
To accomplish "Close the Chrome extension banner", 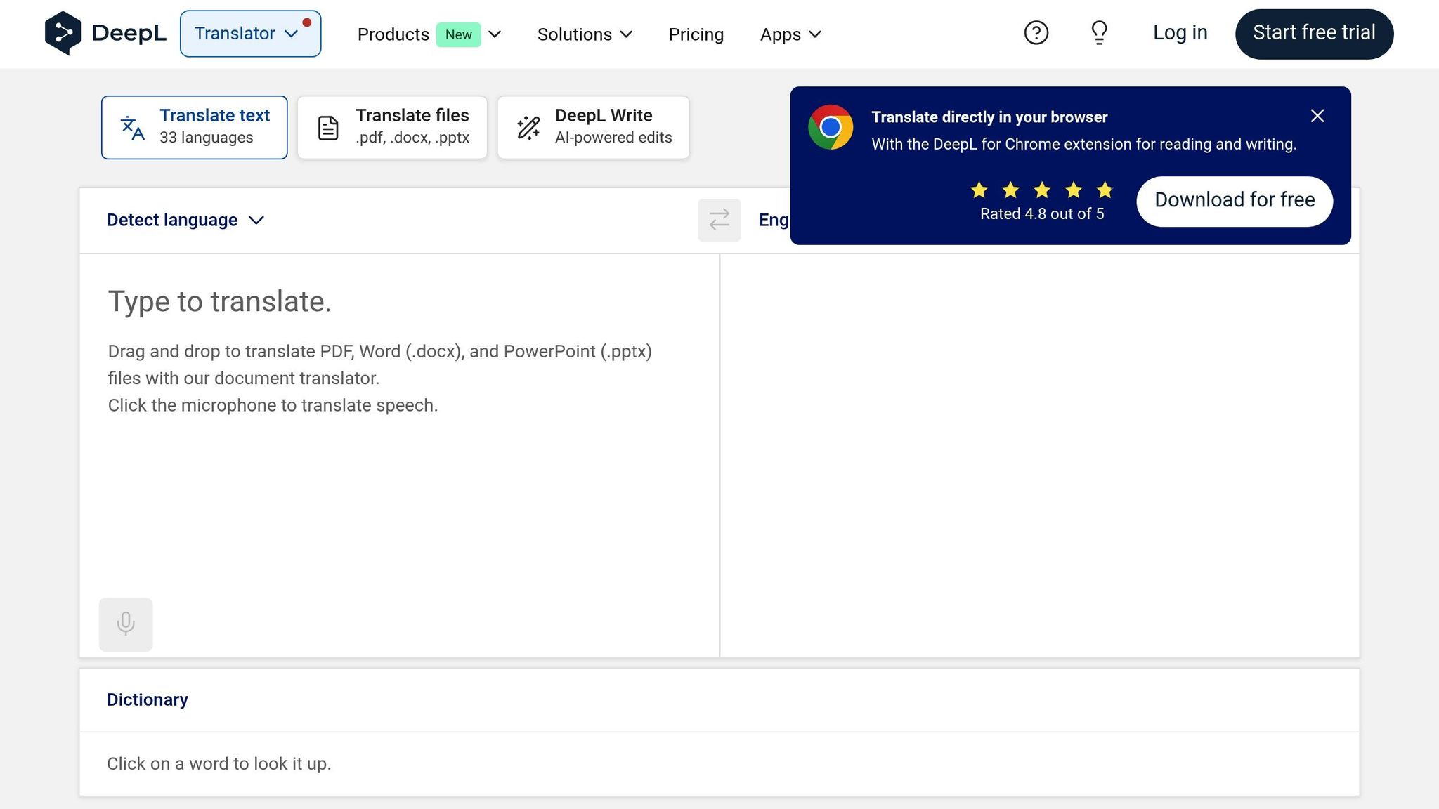I will 1317,116.
